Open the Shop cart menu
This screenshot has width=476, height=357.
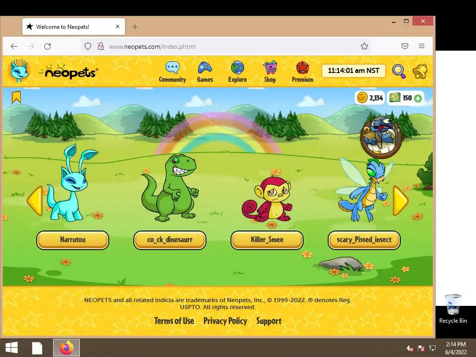point(270,72)
